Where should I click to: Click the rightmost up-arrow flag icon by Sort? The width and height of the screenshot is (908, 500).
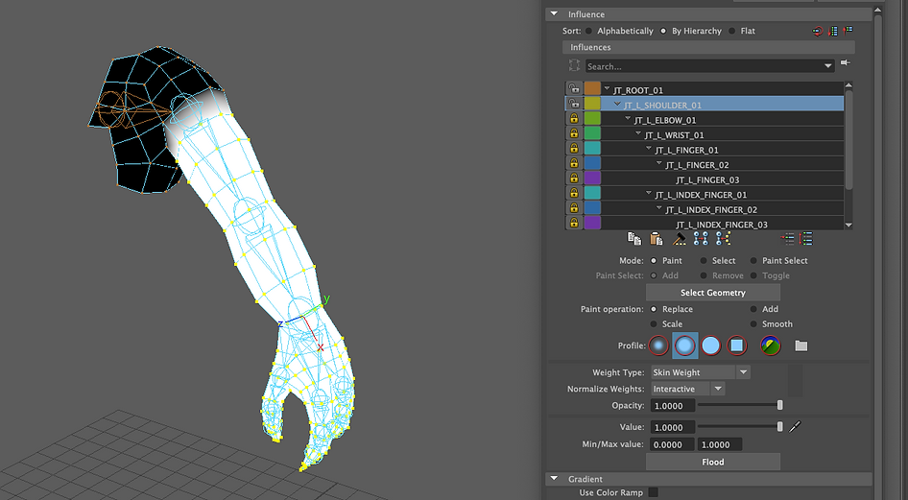[x=848, y=31]
